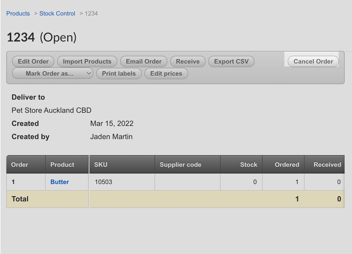Click Email Order to send the order
The height and width of the screenshot is (254, 352).
pyautogui.click(x=144, y=61)
